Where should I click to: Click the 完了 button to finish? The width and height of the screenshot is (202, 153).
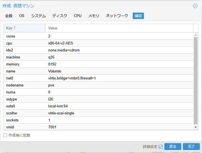(x=191, y=147)
